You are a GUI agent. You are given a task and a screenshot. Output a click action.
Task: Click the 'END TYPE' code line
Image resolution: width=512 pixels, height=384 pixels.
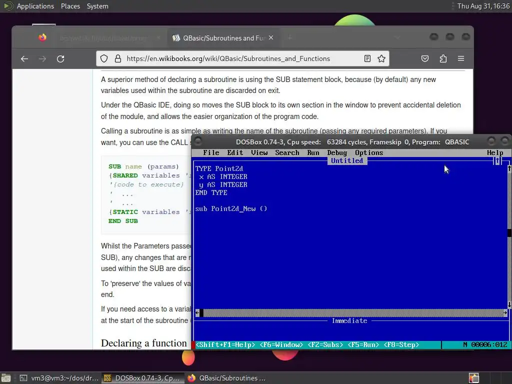point(211,192)
